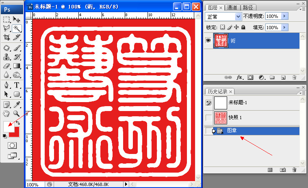Image resolution: width=308 pixels, height=188 pixels.
Task: Select the Blur tool
Action: (x=6, y=75)
